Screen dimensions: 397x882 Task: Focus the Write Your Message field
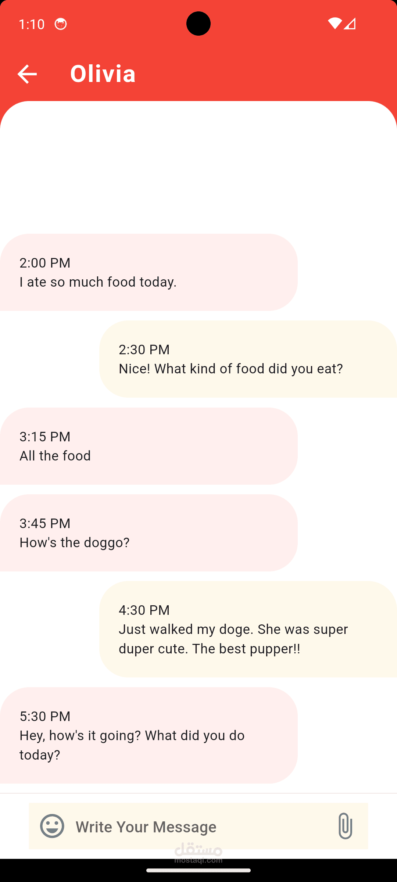pyautogui.click(x=198, y=827)
